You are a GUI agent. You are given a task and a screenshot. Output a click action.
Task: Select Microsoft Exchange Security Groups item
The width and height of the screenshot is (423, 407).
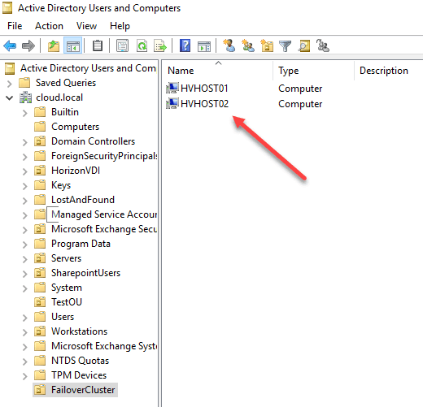[104, 229]
